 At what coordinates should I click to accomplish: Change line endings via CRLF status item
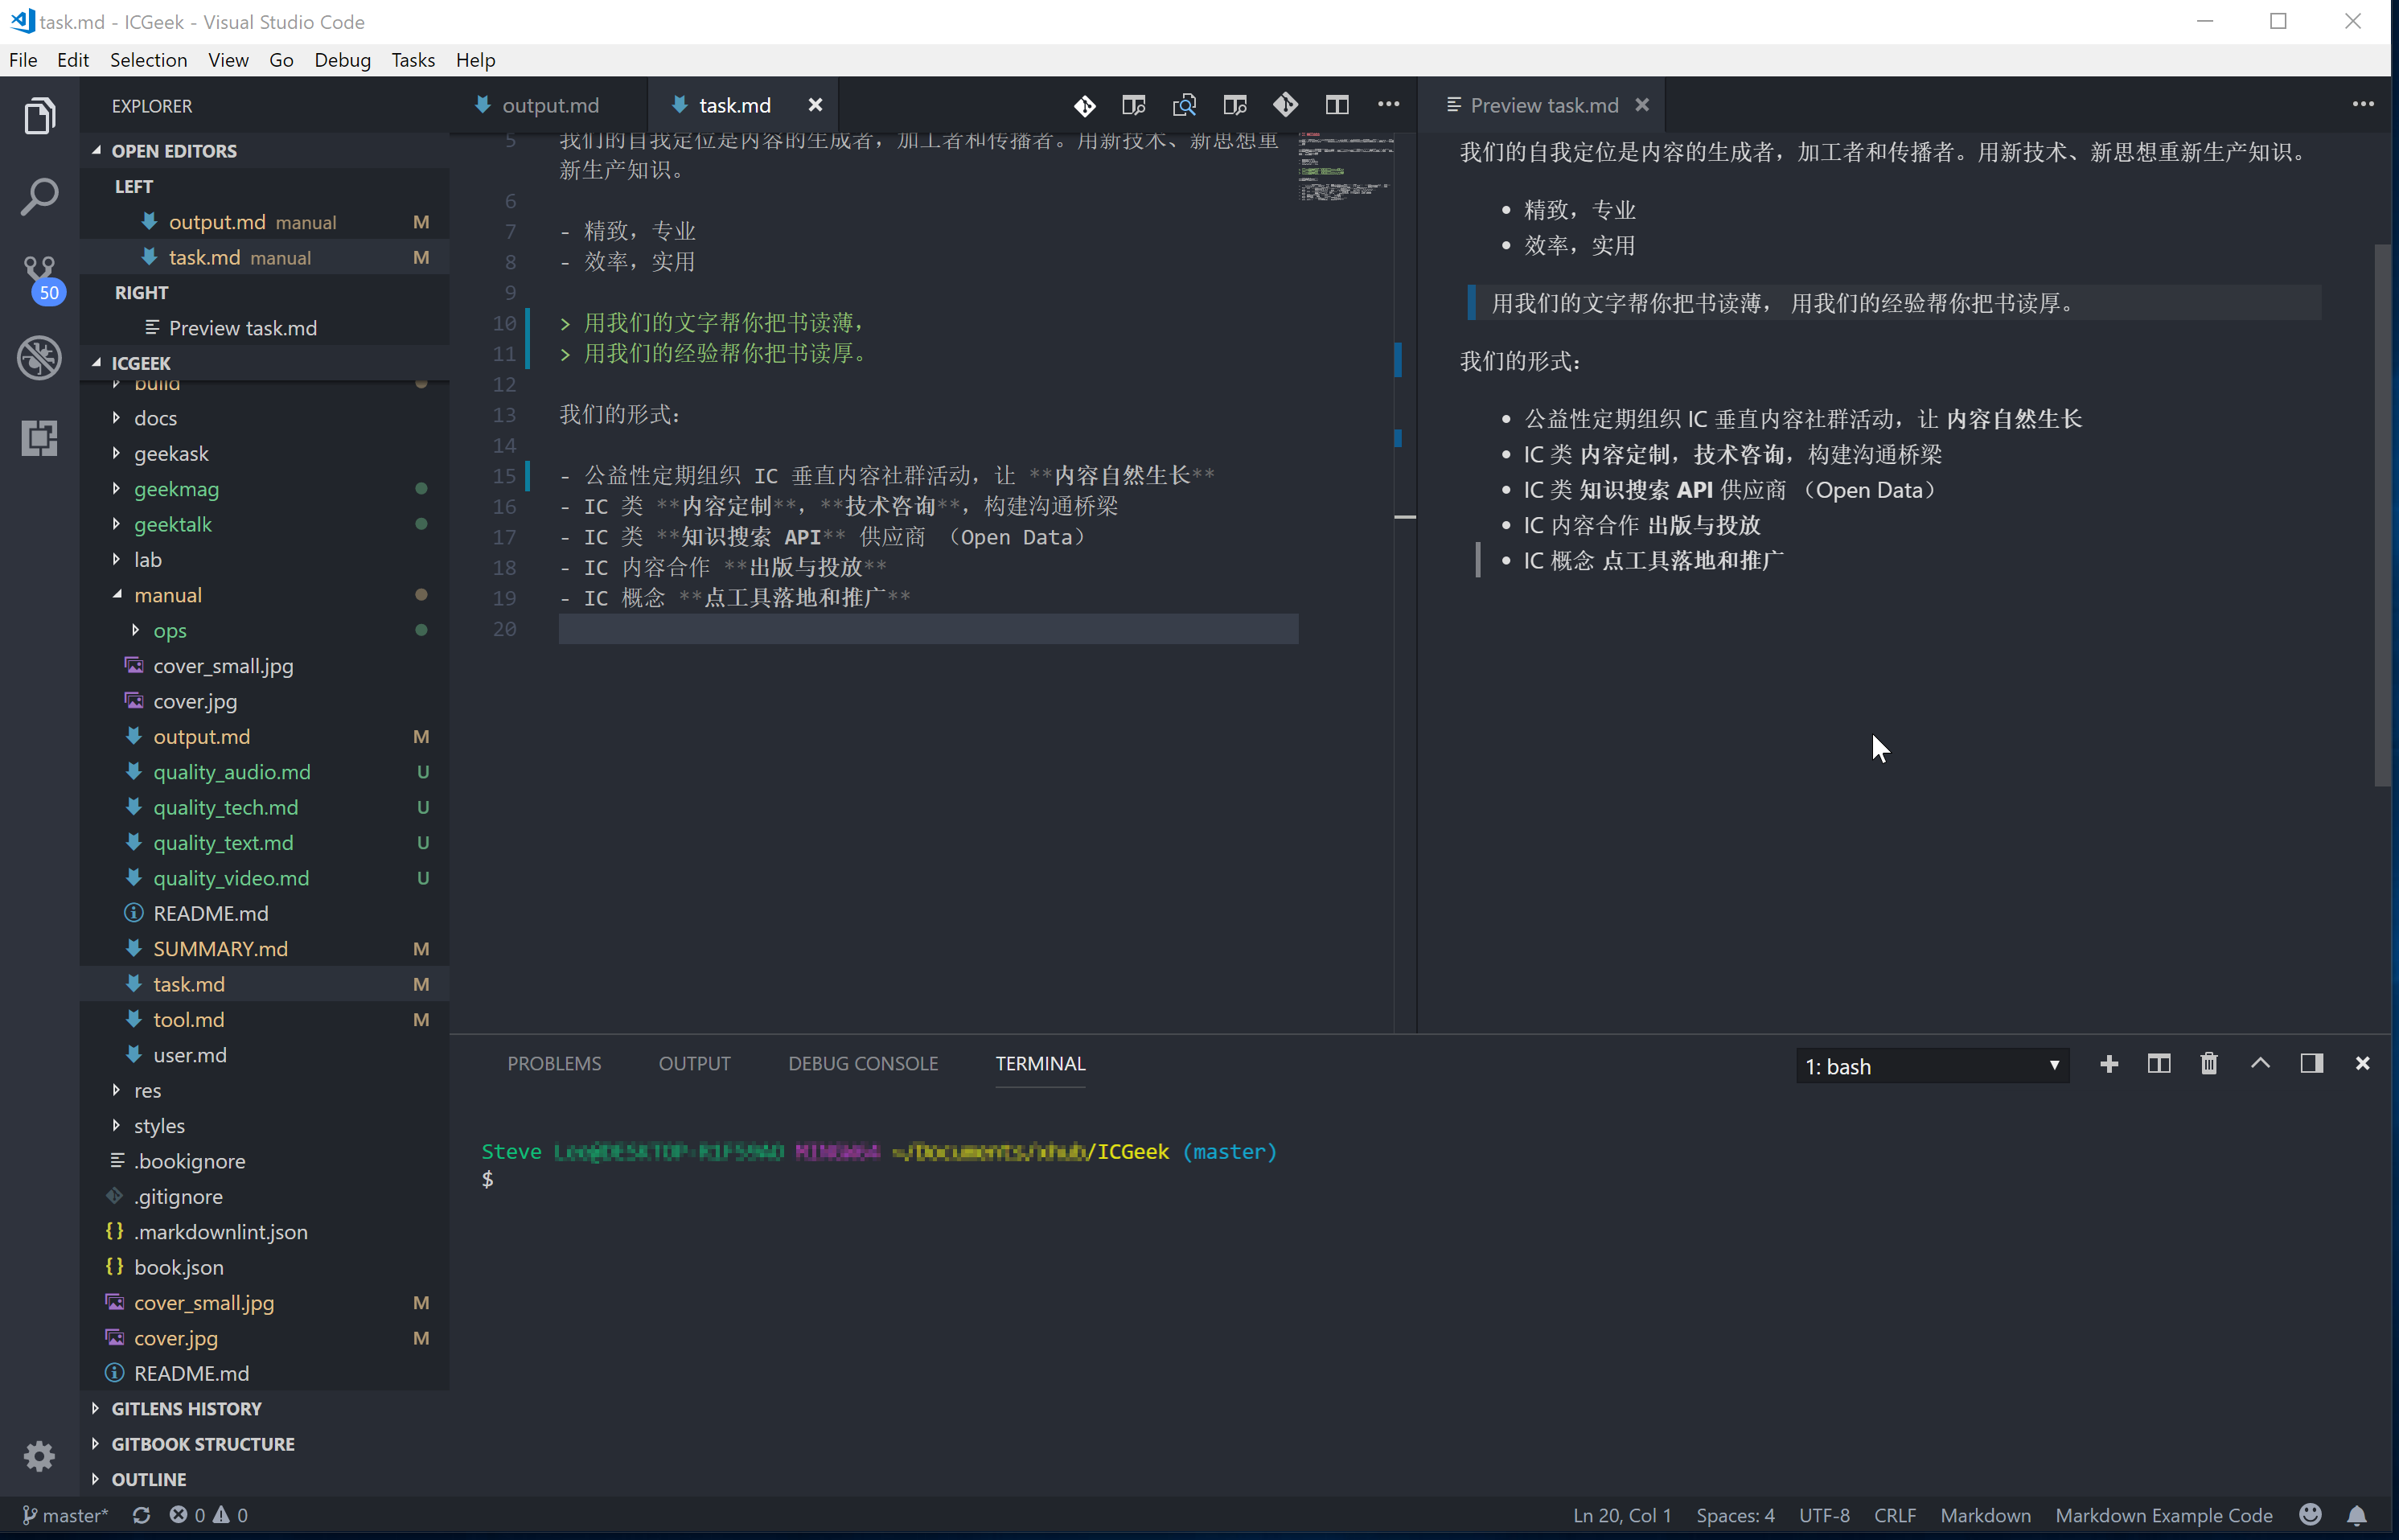[x=1894, y=1515]
